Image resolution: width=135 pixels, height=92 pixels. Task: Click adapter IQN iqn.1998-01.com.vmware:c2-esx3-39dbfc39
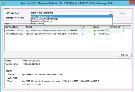coord(42,74)
